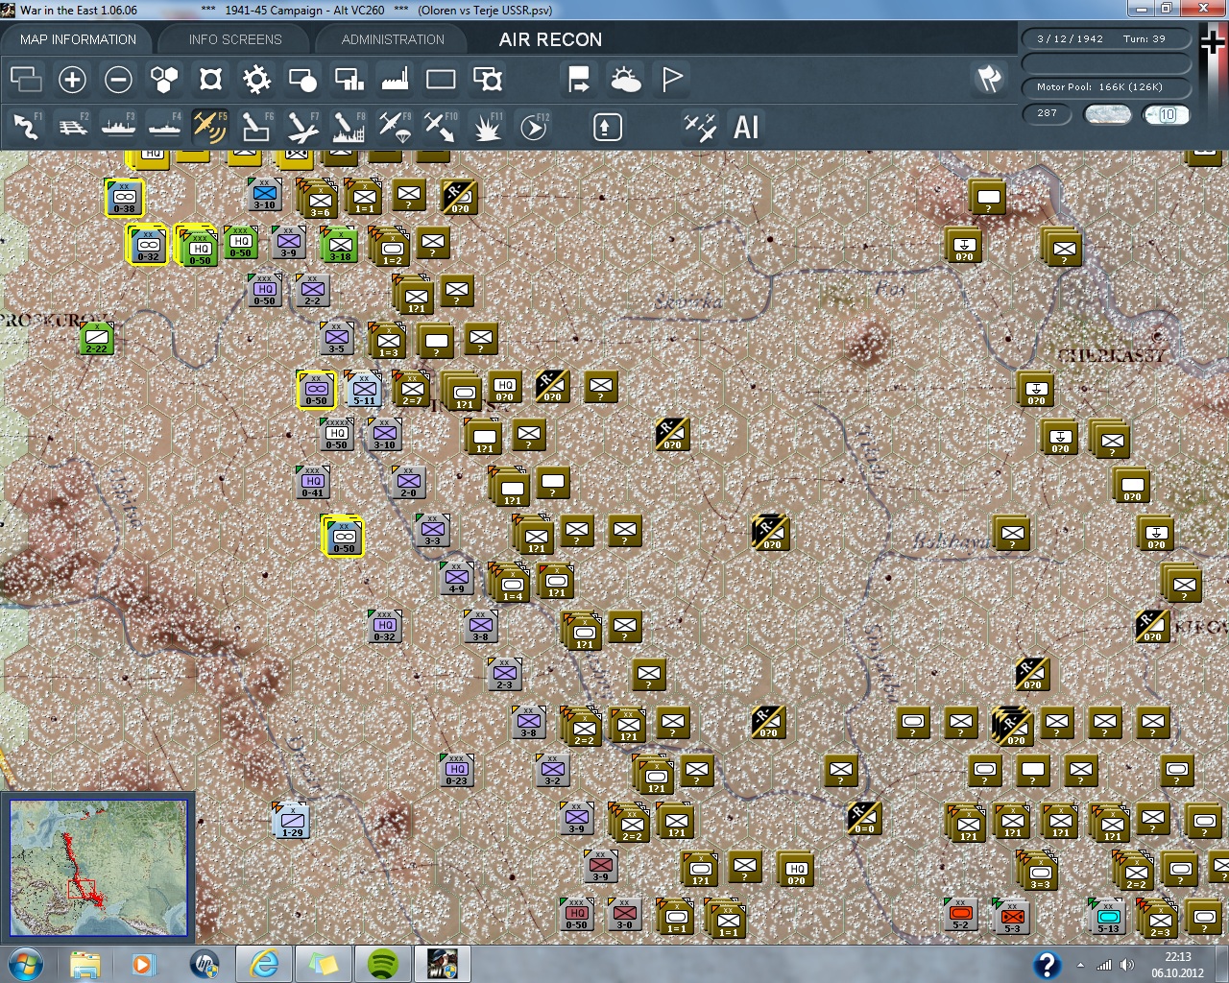This screenshot has height=983, width=1229.
Task: Select F1 move mode
Action: [x=26, y=127]
